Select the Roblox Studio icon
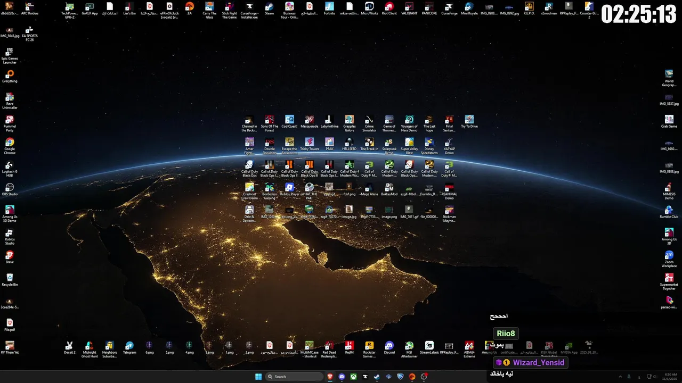 coord(10,237)
